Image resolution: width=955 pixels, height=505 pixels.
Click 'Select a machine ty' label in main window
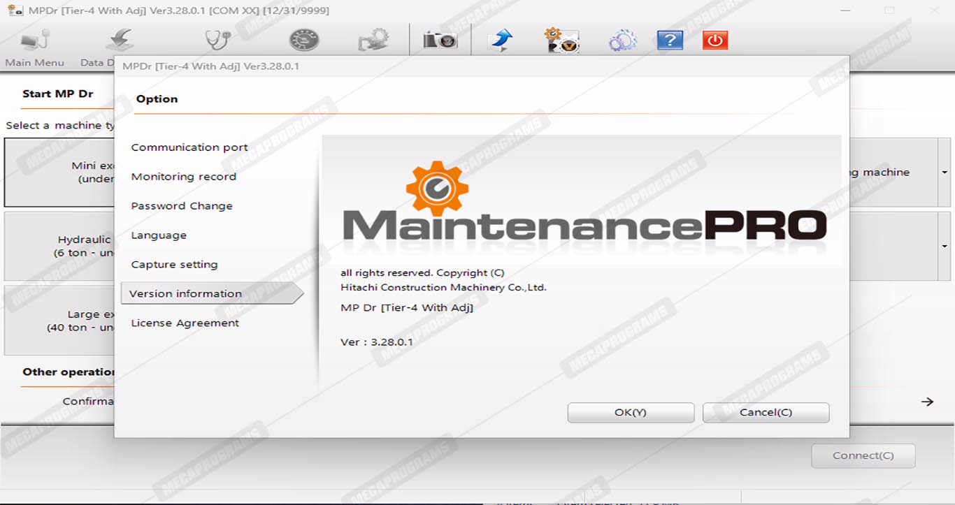(x=60, y=126)
